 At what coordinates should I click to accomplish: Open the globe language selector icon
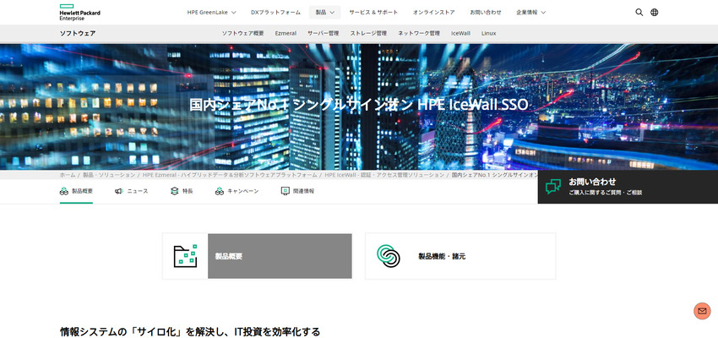655,13
